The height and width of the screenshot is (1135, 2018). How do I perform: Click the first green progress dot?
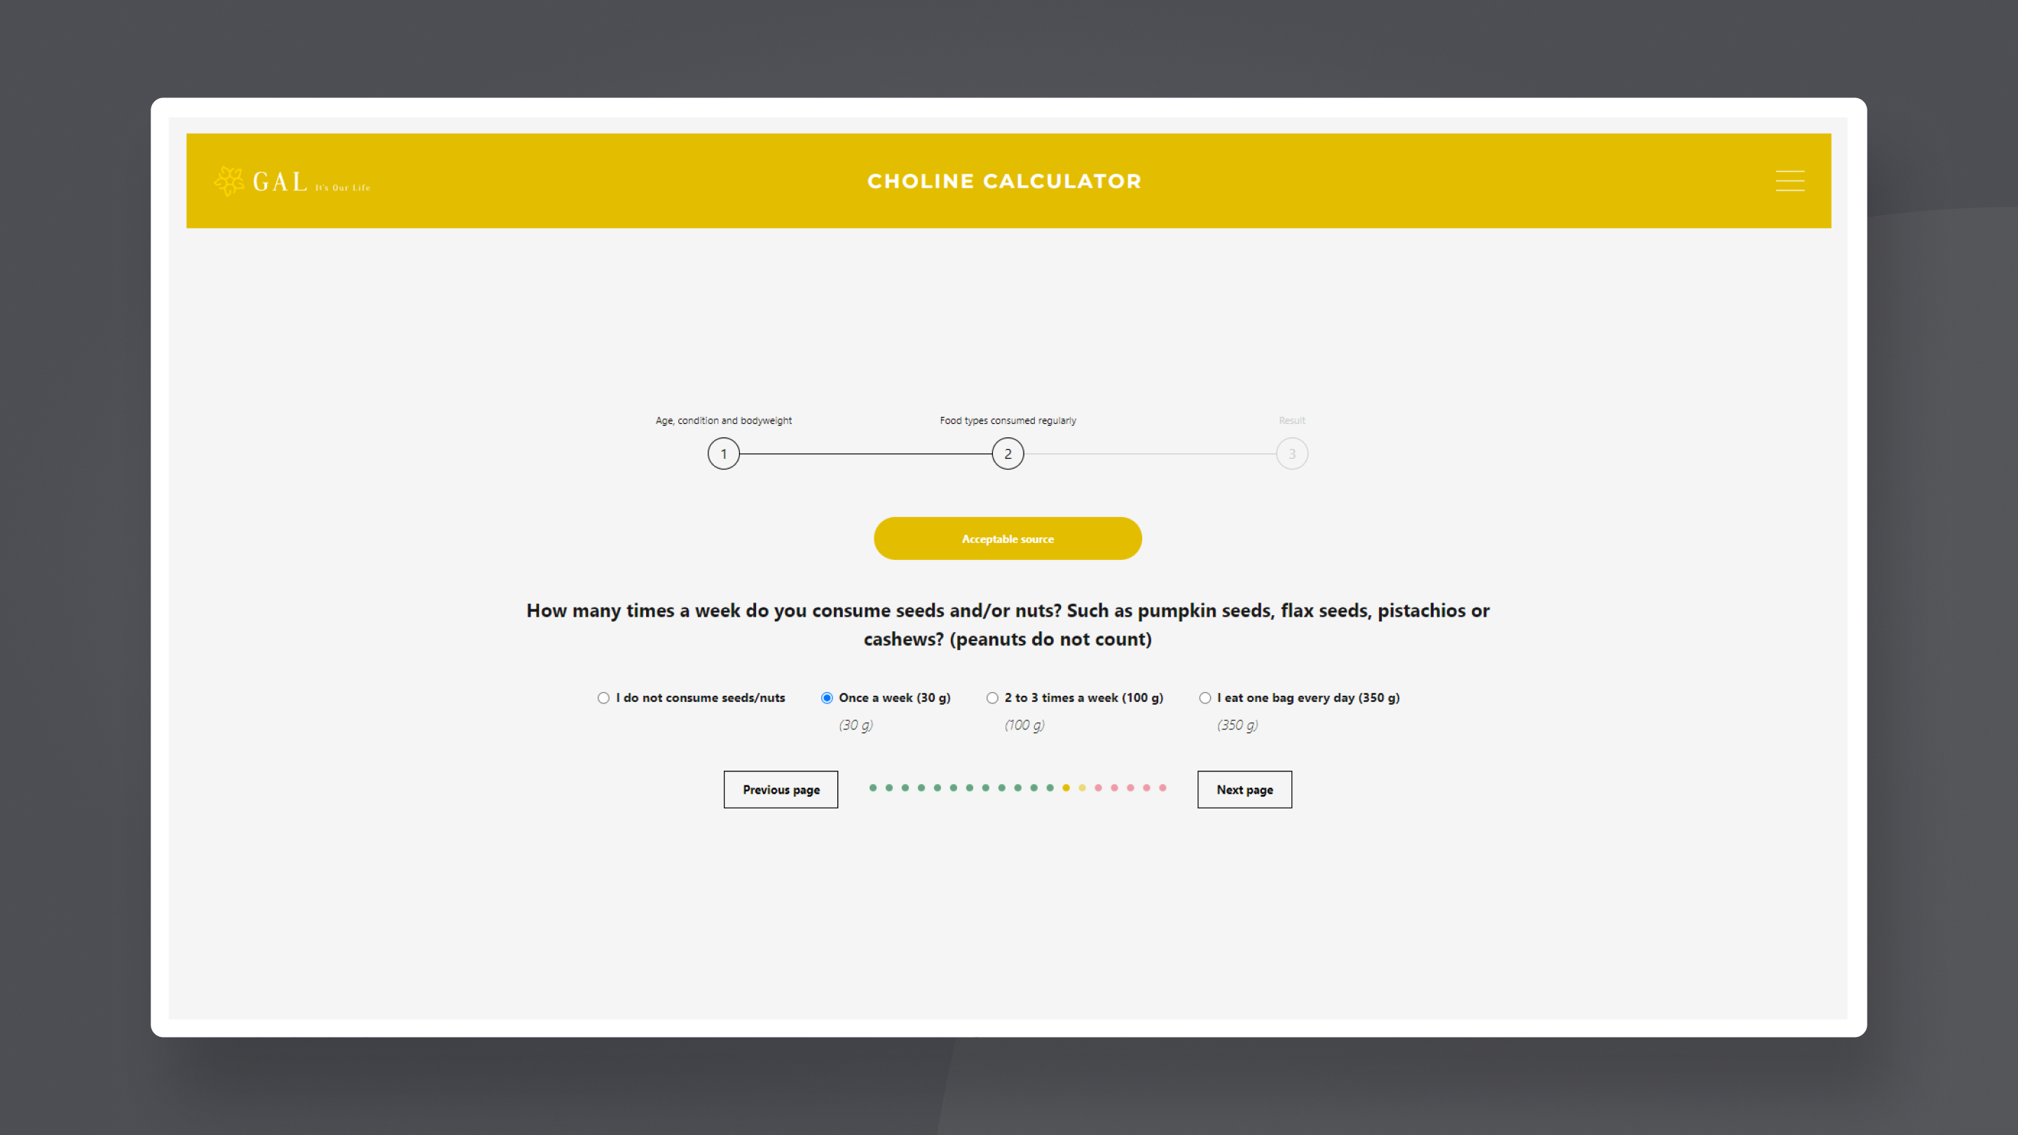872,788
